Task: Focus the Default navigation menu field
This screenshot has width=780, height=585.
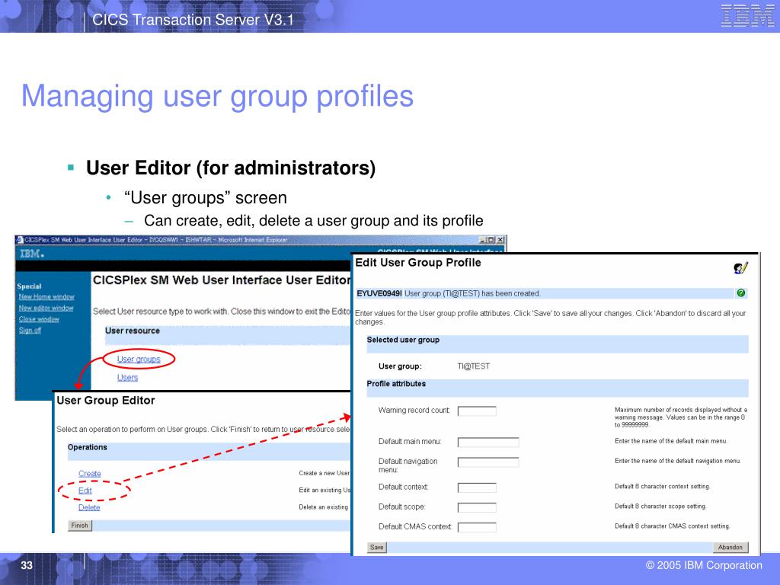Action: pos(488,462)
